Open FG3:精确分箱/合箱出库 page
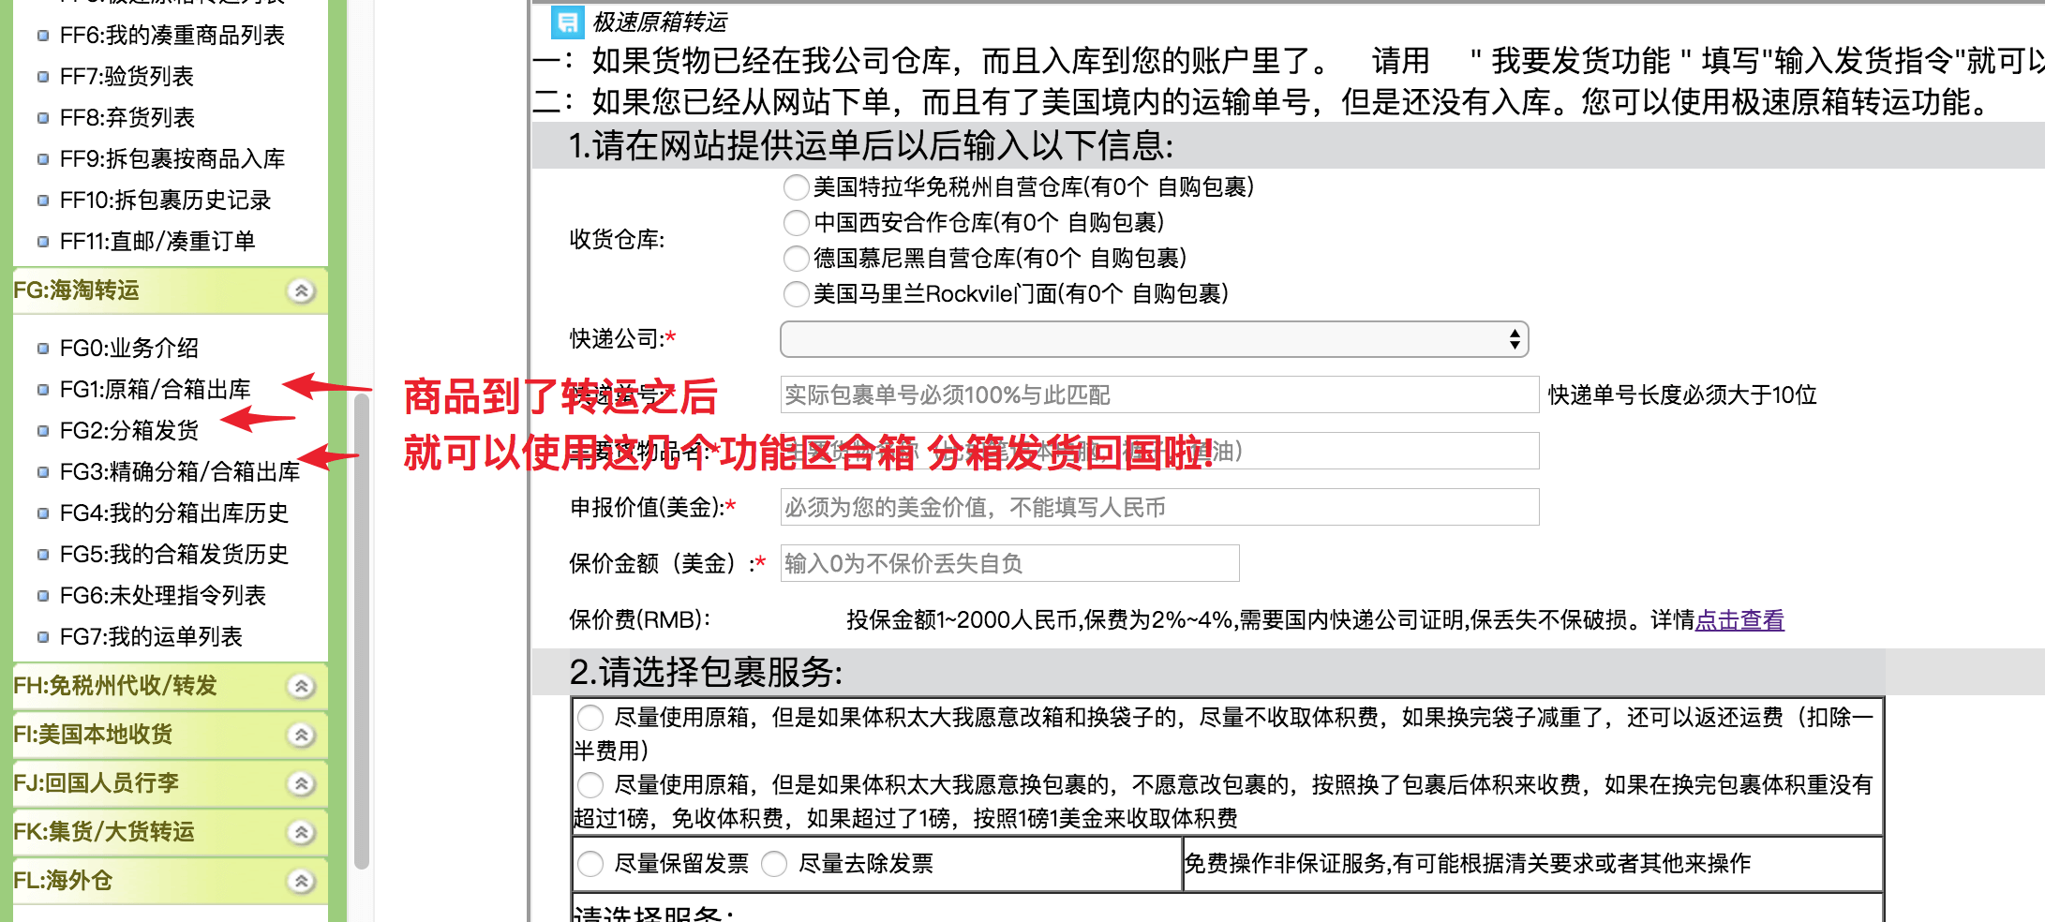 pos(180,472)
